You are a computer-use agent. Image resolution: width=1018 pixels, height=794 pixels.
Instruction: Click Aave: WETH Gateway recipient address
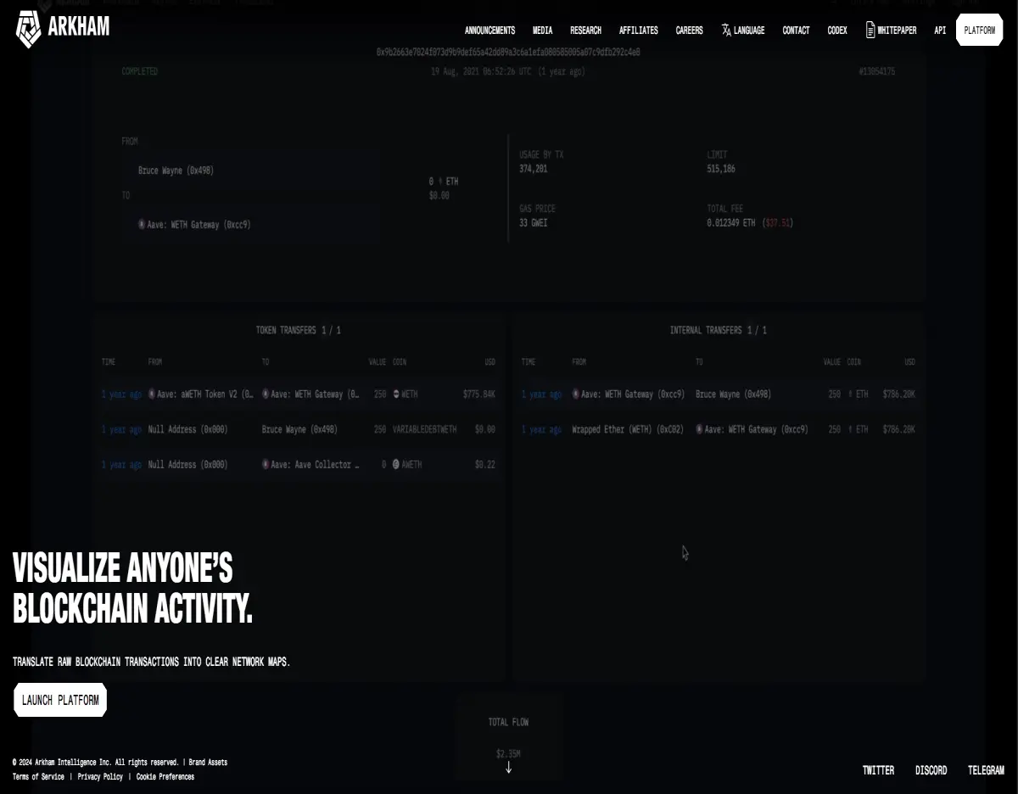193,225
